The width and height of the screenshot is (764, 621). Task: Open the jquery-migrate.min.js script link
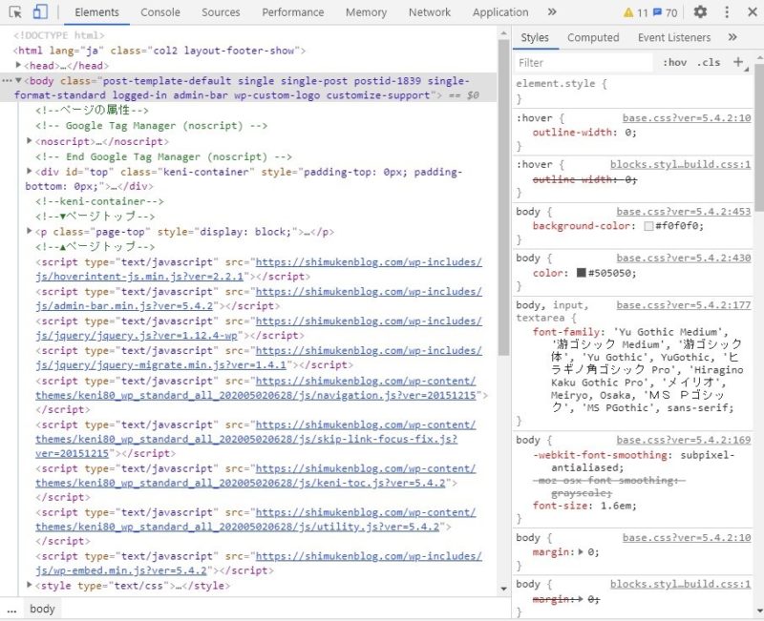tap(160, 365)
